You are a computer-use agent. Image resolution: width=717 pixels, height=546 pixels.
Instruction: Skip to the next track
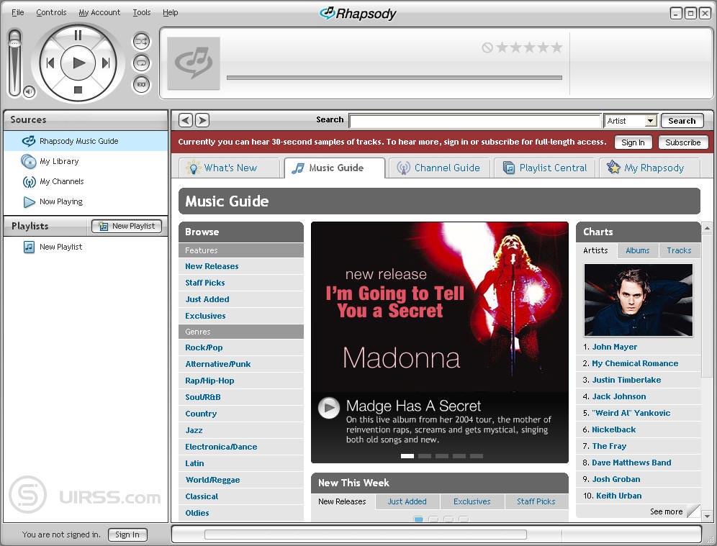coord(106,63)
